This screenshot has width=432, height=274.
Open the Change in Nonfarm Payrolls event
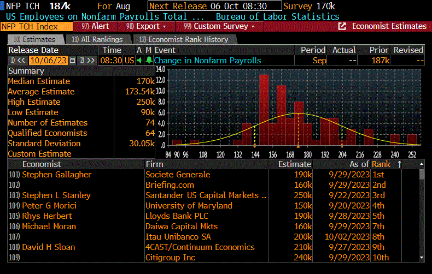[x=207, y=60]
